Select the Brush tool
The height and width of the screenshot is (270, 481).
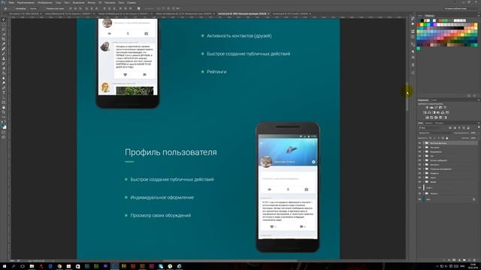pos(4,54)
